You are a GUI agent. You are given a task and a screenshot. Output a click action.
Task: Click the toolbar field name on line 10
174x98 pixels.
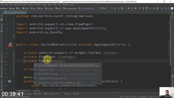point(110,53)
